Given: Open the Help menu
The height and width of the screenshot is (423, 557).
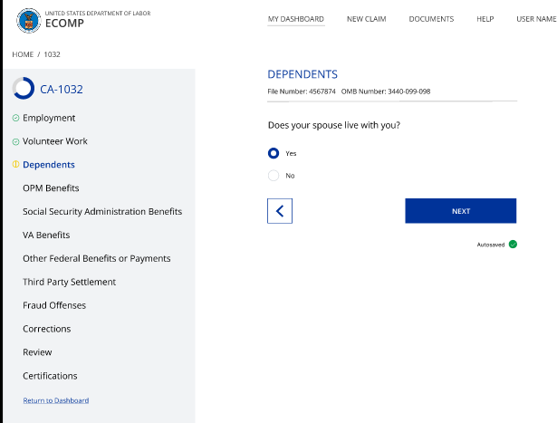Looking at the screenshot, I should (485, 19).
